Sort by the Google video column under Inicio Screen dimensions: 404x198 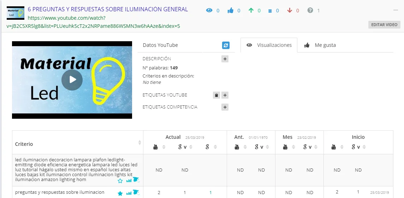[x=364, y=147]
